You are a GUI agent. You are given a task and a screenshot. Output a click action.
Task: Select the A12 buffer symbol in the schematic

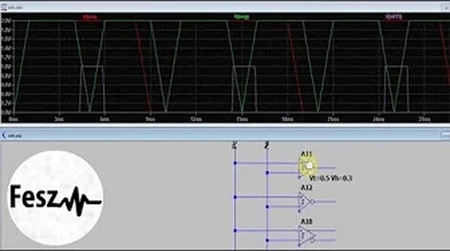tap(303, 201)
